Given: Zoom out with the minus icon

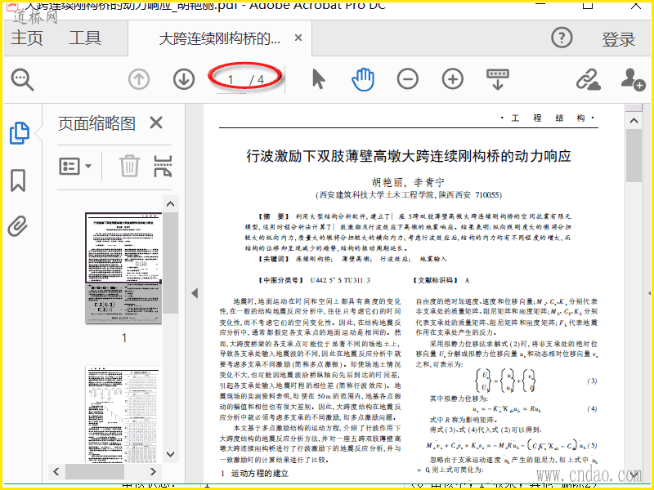Looking at the screenshot, I should click(407, 79).
